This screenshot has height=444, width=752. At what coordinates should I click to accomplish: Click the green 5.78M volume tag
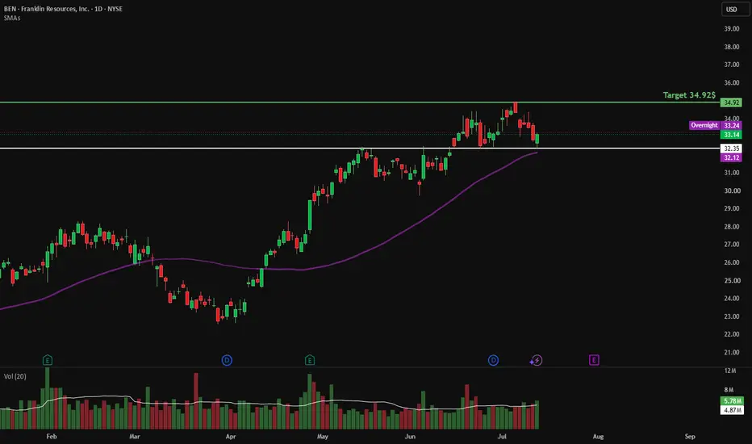[733, 400]
